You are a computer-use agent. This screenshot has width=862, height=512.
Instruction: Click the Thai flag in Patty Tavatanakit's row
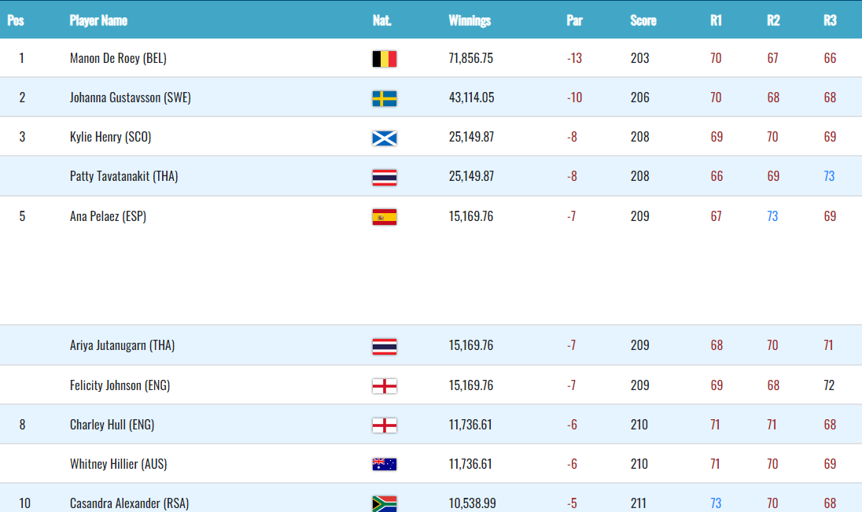coord(384,177)
